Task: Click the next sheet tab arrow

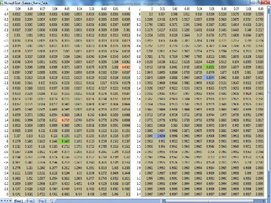Action: [8, 201]
